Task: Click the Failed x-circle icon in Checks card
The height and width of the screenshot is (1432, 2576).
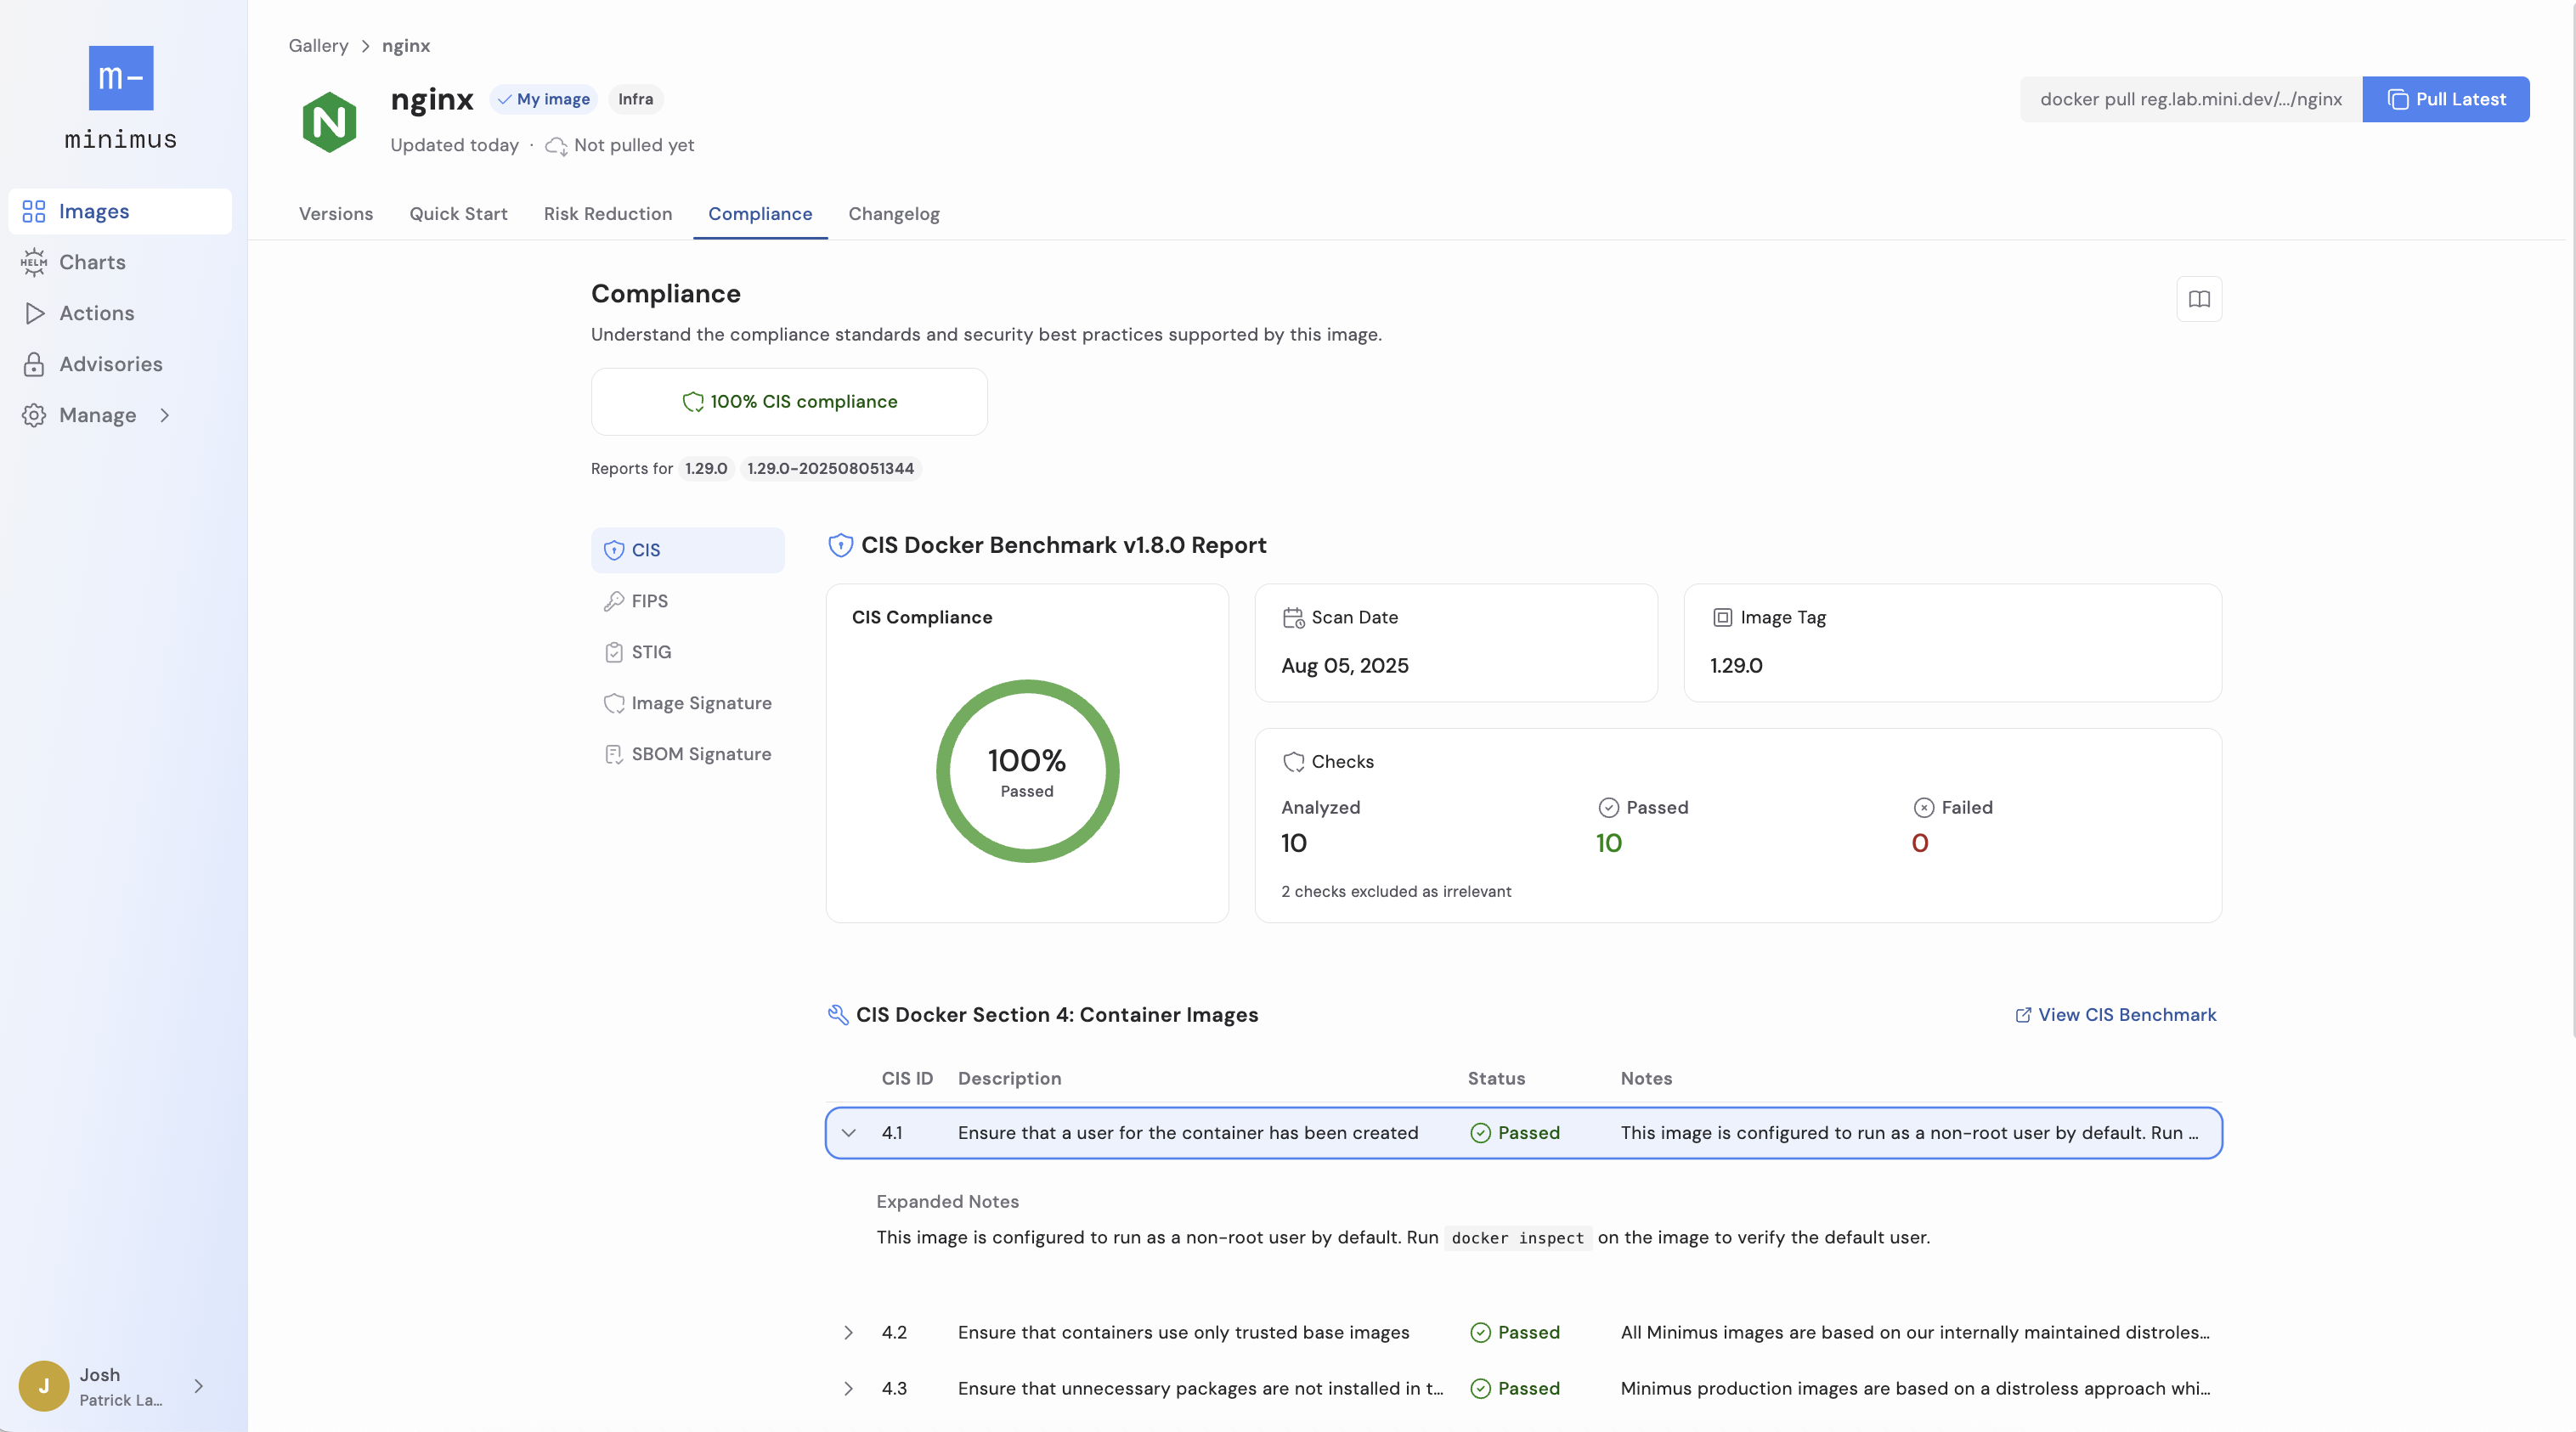Action: point(1923,807)
